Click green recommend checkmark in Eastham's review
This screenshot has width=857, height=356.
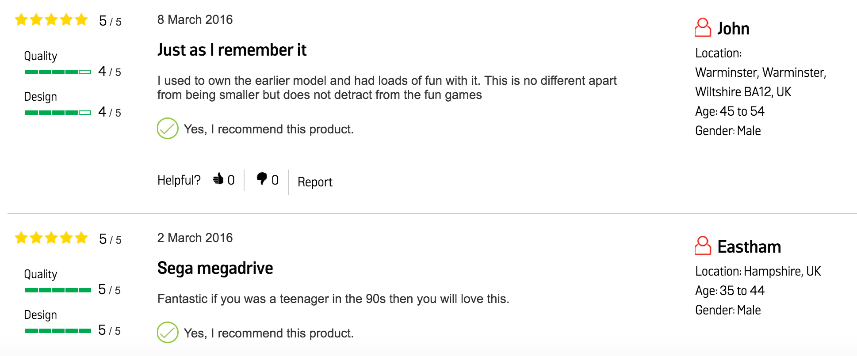(x=168, y=333)
